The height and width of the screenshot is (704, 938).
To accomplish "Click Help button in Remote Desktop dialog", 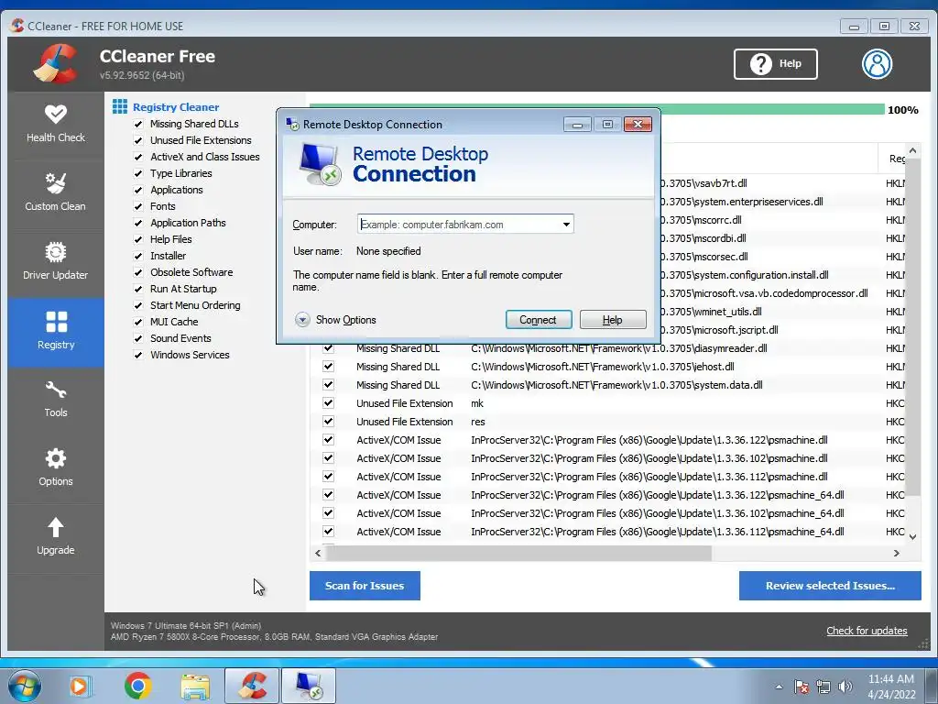I will click(x=613, y=320).
